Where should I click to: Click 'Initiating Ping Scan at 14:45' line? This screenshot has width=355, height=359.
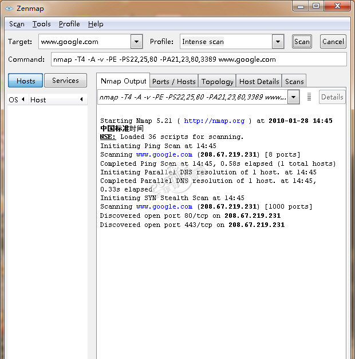pyautogui.click(x=158, y=146)
